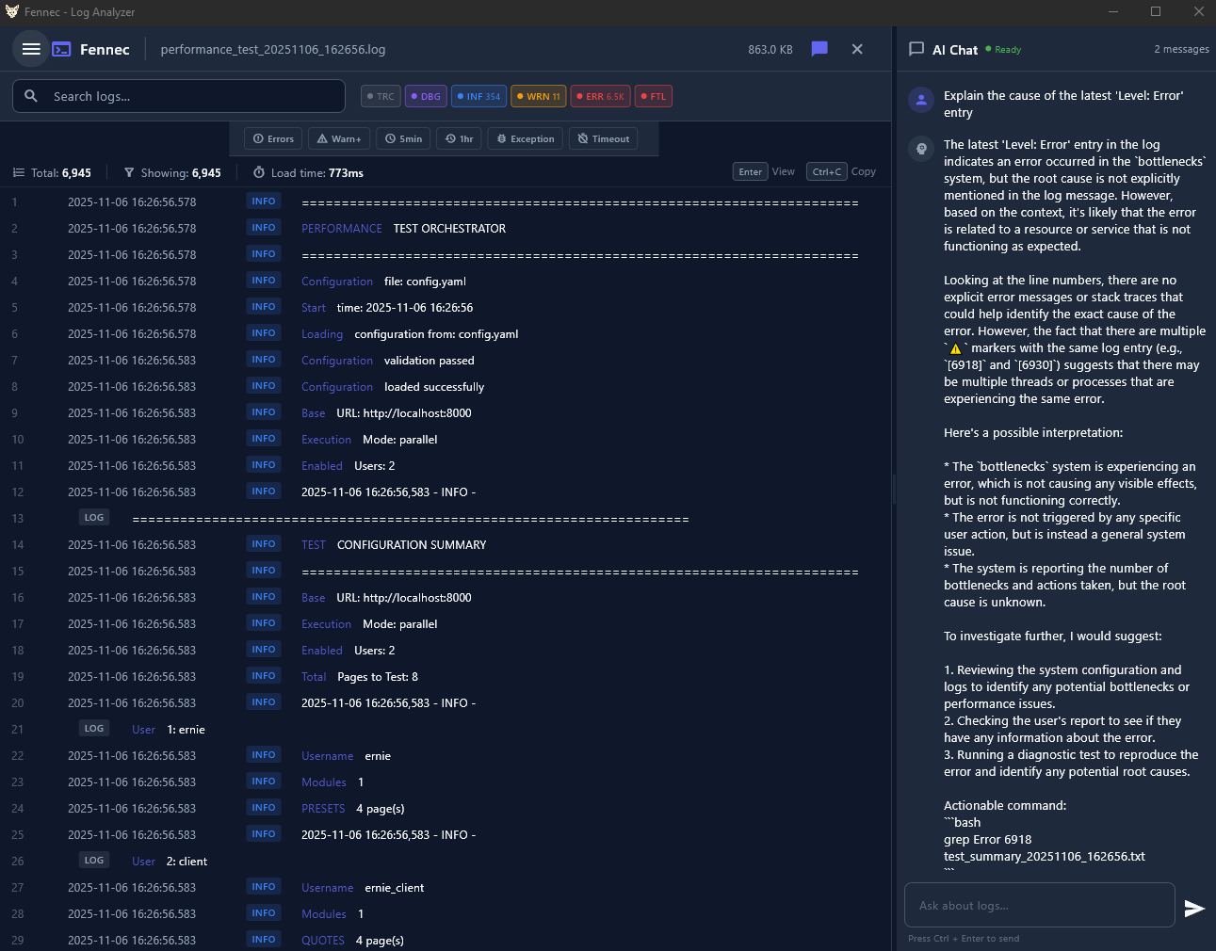Click the green Ready status indicator

coord(1003,49)
